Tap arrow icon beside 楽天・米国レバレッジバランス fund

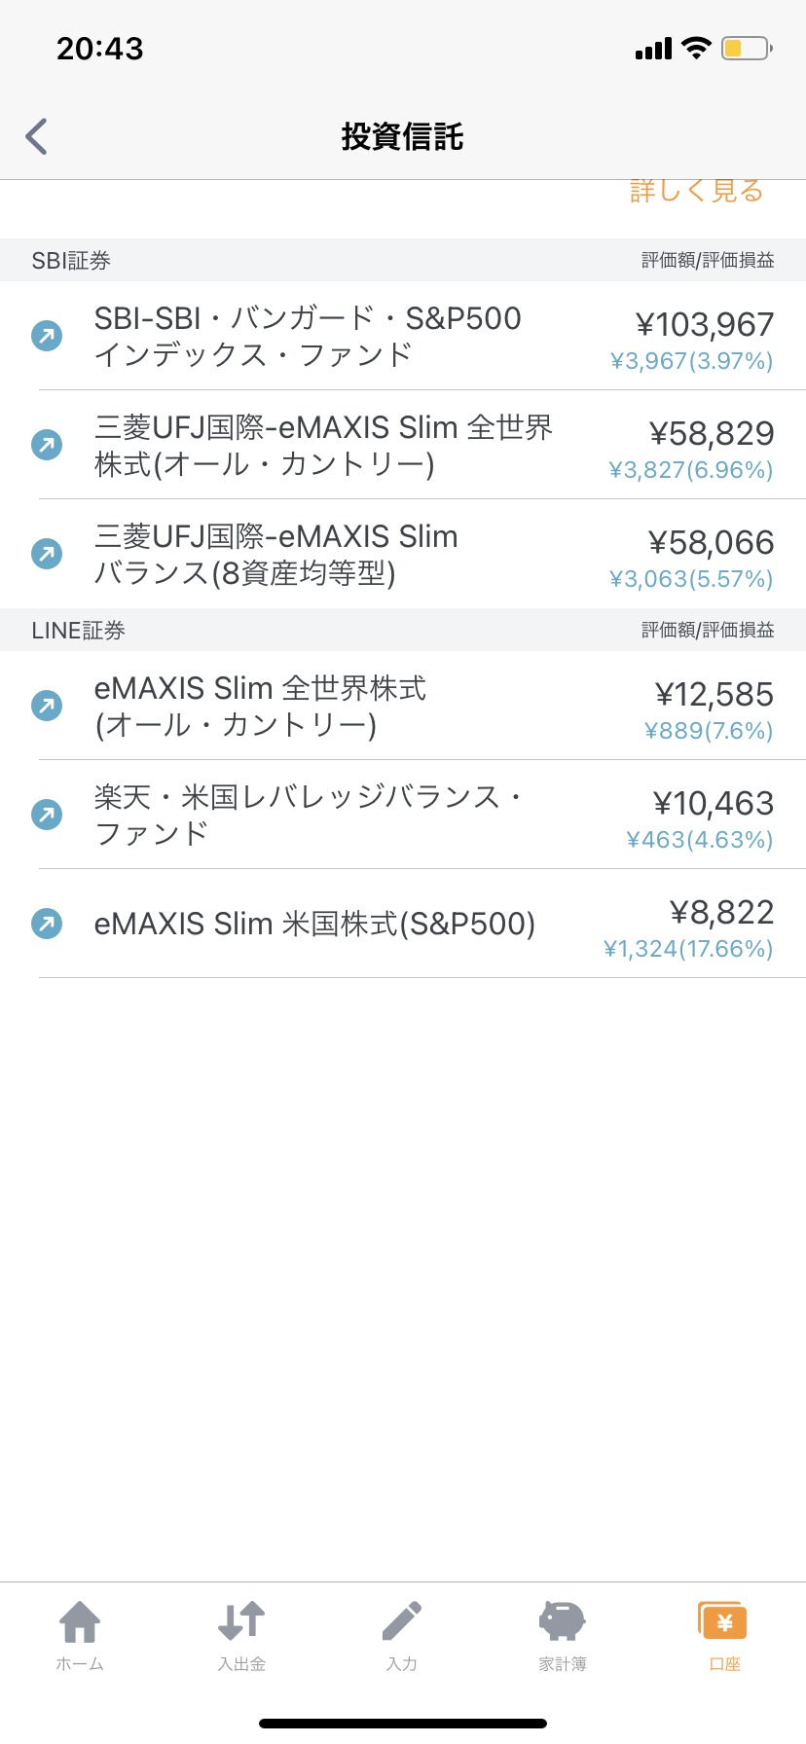[x=47, y=814]
